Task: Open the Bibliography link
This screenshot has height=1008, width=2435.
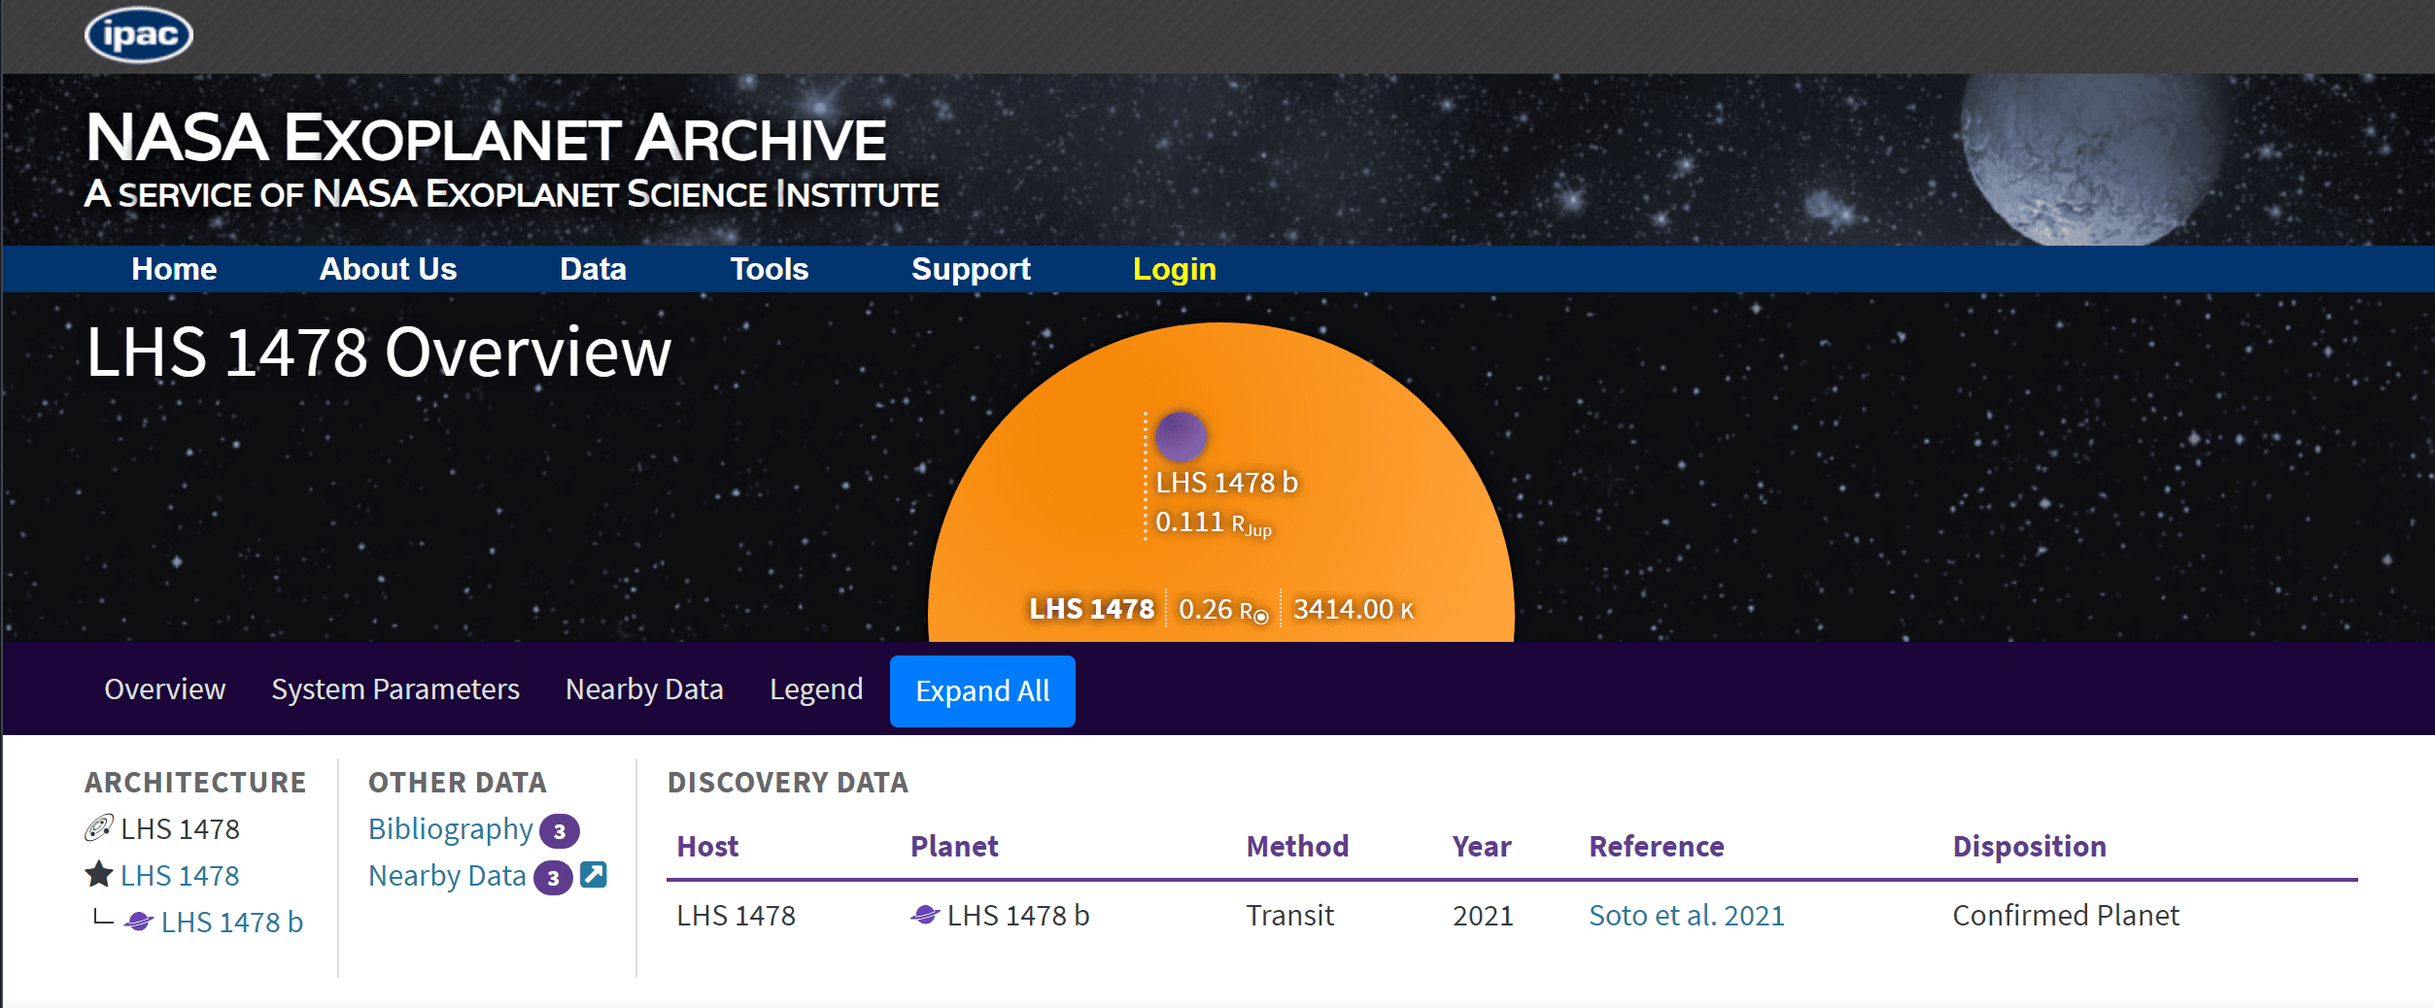Action: 450,829
